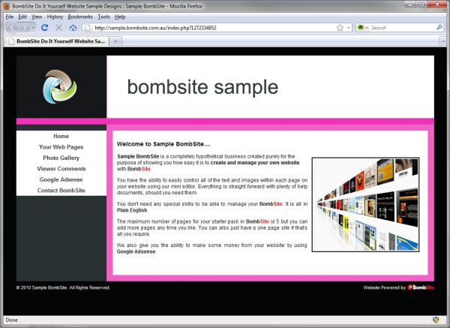Minimize the Firefox window

tap(411, 5)
